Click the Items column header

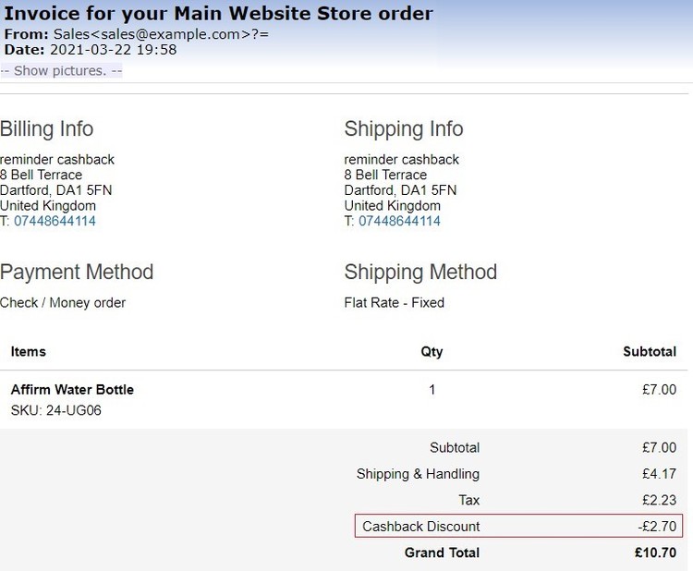pos(28,352)
